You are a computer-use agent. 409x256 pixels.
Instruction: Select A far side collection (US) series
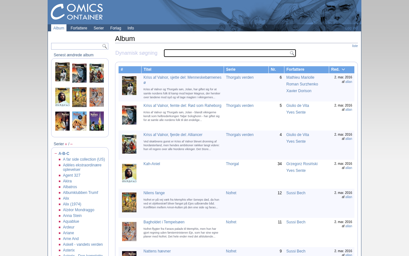point(84,159)
